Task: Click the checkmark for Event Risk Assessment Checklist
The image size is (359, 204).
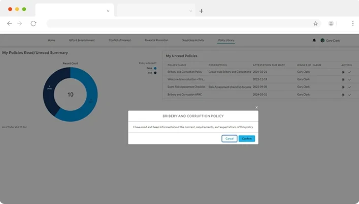Action: (349, 87)
